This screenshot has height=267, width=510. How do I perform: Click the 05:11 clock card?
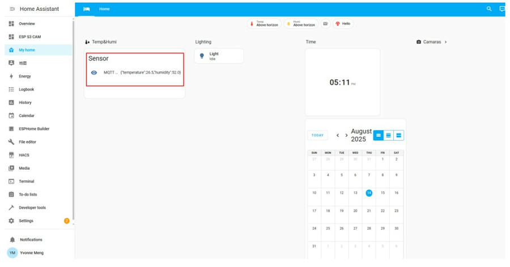click(342, 83)
